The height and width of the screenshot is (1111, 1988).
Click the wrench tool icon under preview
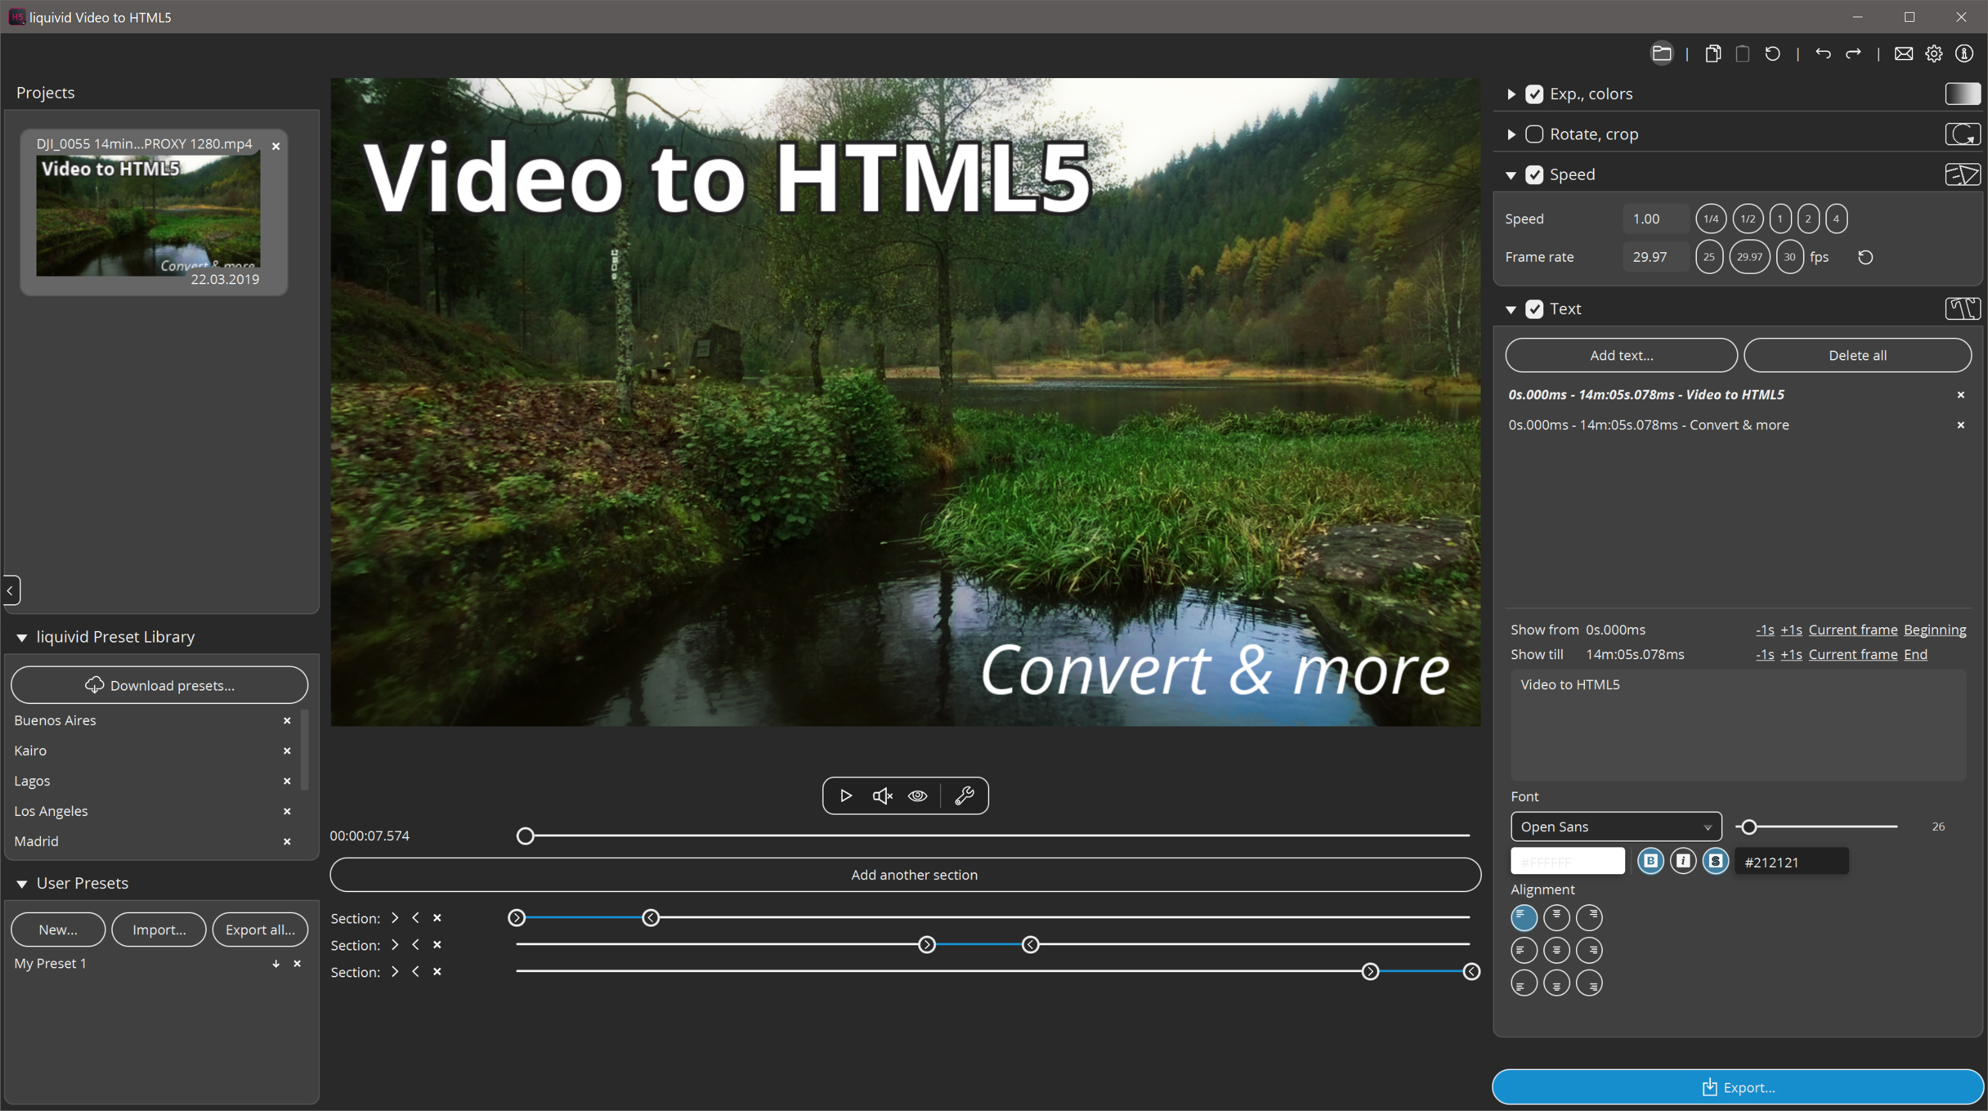pos(964,795)
